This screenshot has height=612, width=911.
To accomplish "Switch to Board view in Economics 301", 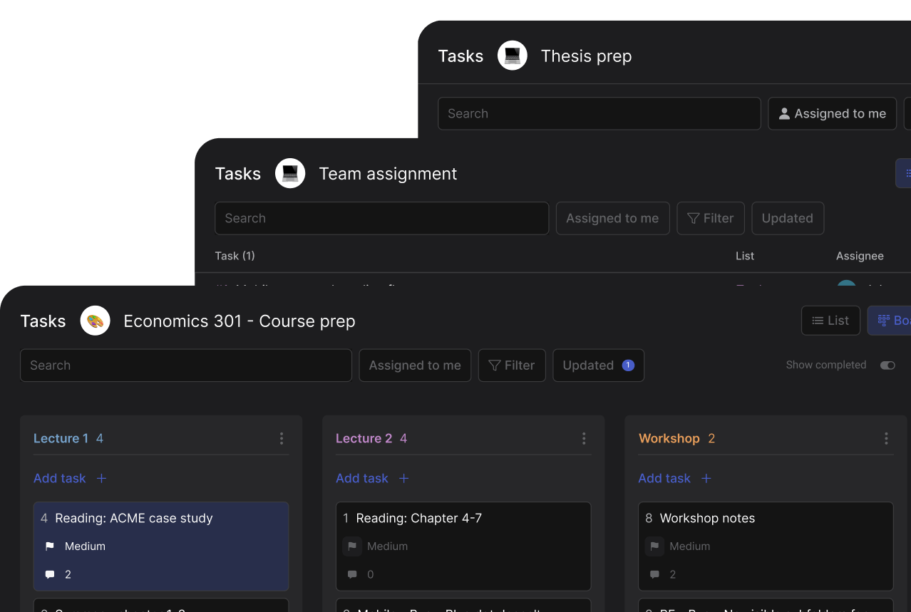I will (x=890, y=321).
